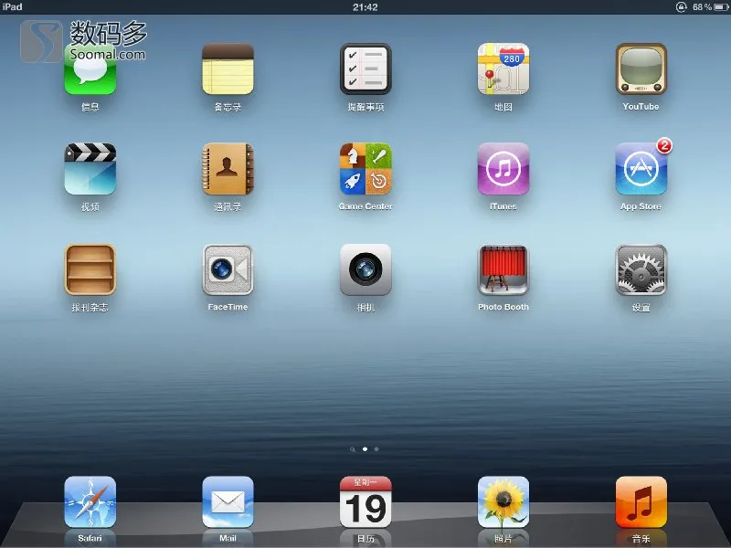Open the Maps (地图) app
Screen dimensions: 731x548
503,69
